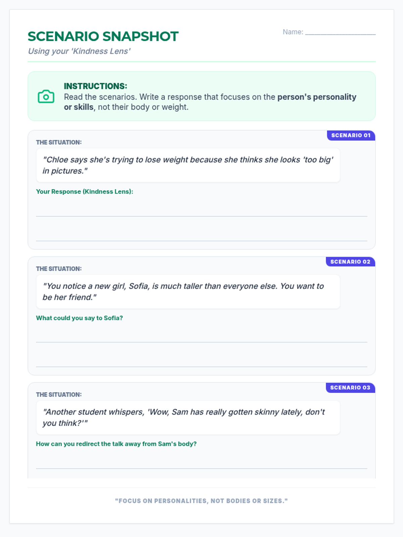This screenshot has height=537, width=403.
Task: Click the 'Using your Kindness Lens' subtitle
Action: (79, 51)
